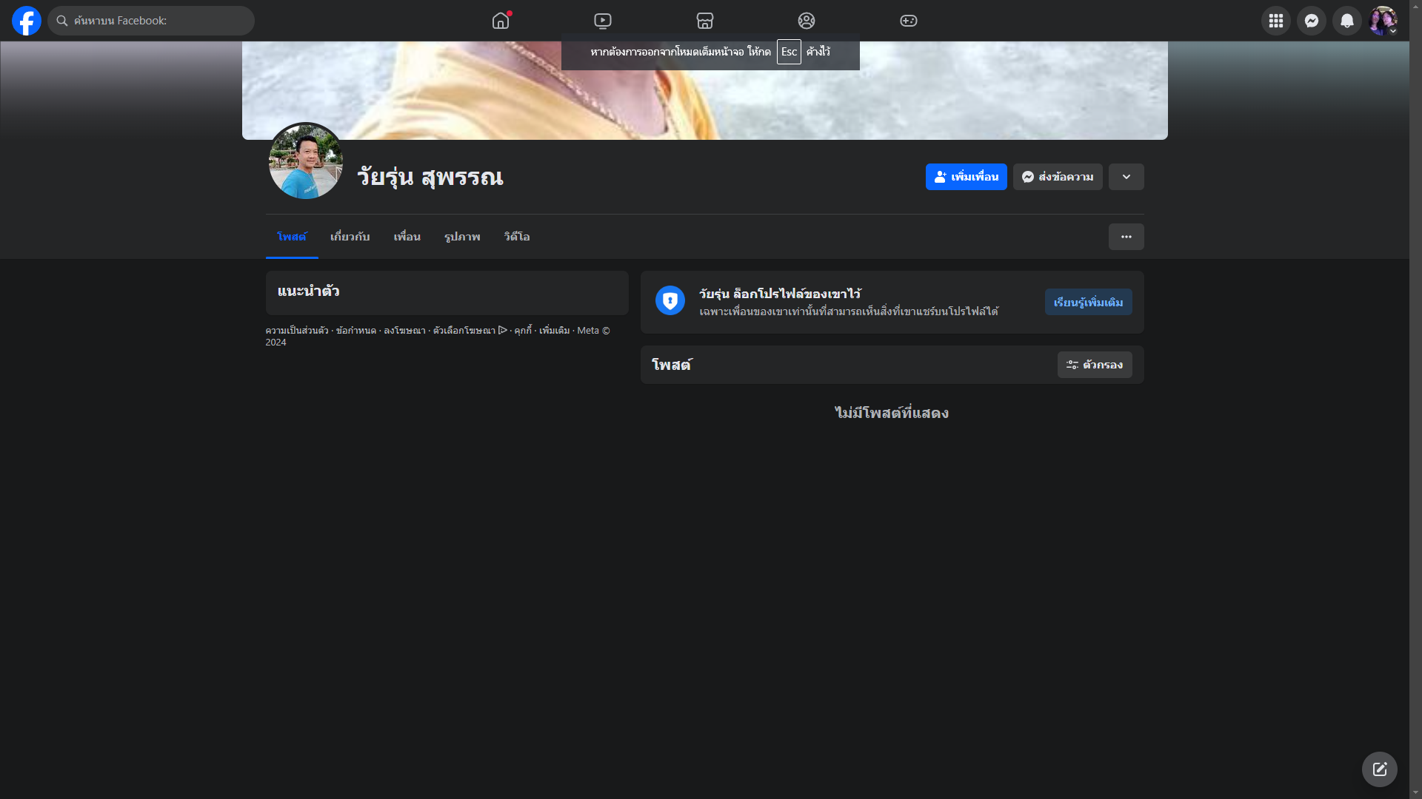Open the Messenger icon in top bar
The height and width of the screenshot is (799, 1422).
(1312, 21)
